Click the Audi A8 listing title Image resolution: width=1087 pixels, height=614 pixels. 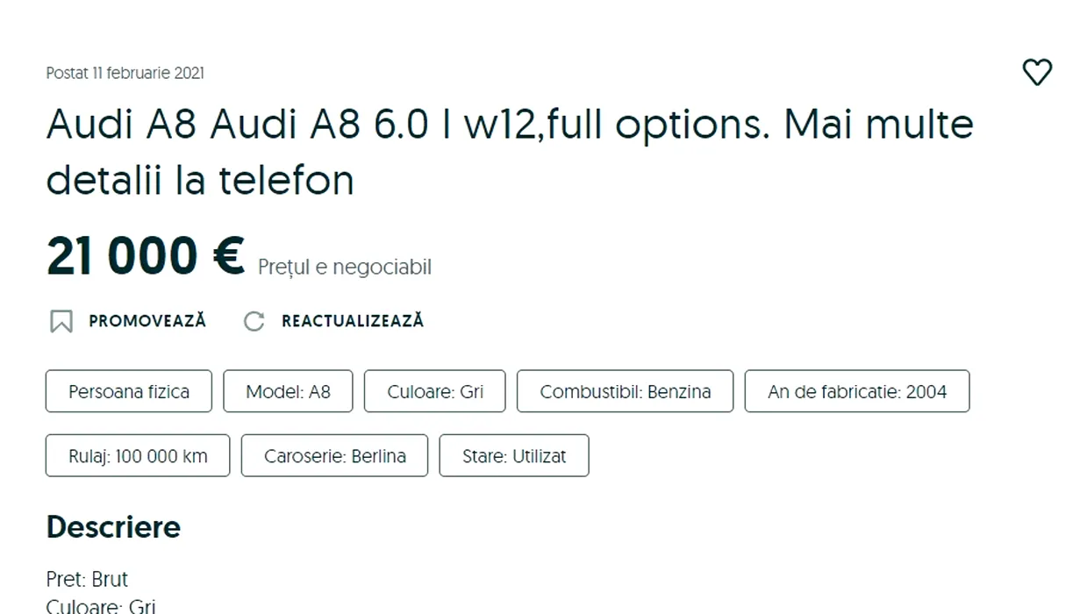click(x=509, y=152)
